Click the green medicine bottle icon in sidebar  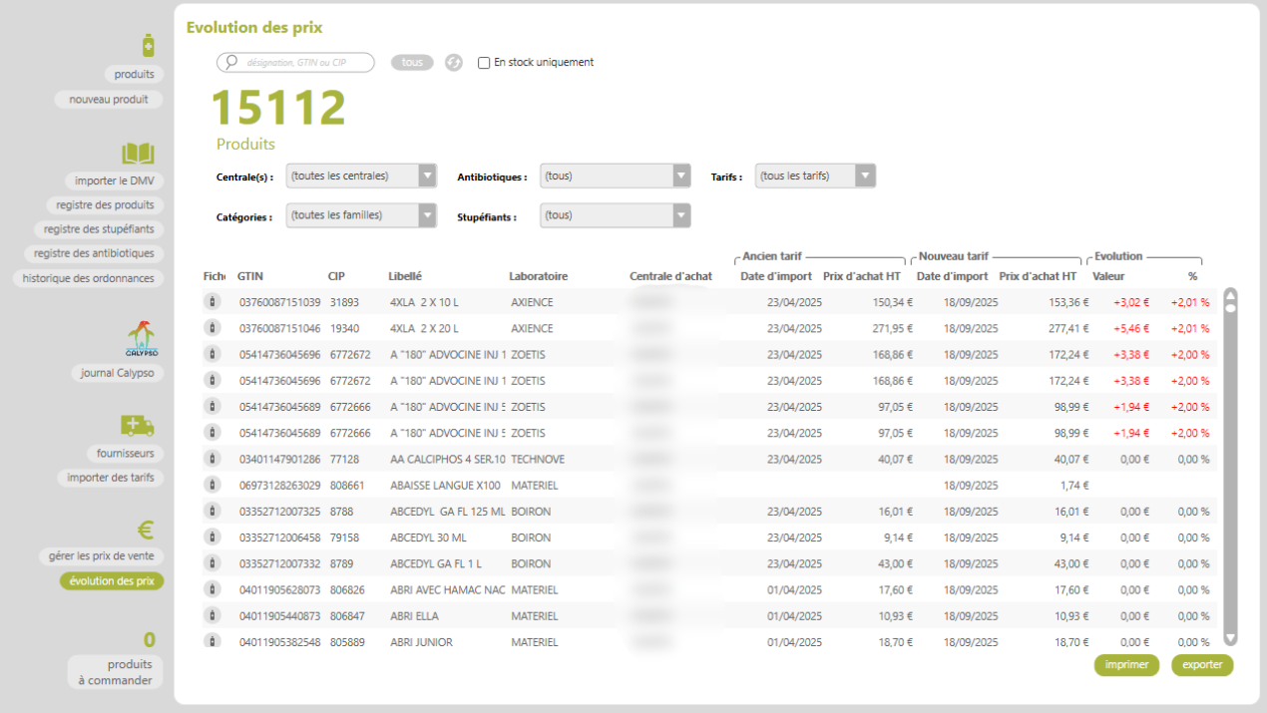click(149, 46)
